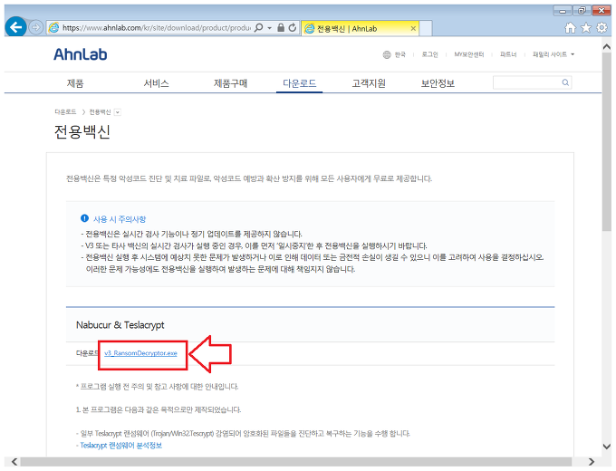Close the 전용백신 | AhnLab tab

pos(413,28)
